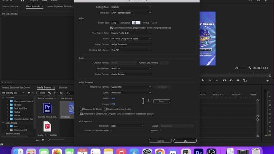Open Google Chrome from the Dock

click(x=160, y=151)
